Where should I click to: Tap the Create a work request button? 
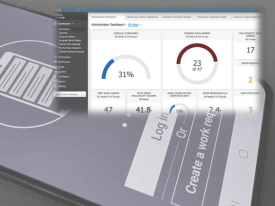click(201, 154)
